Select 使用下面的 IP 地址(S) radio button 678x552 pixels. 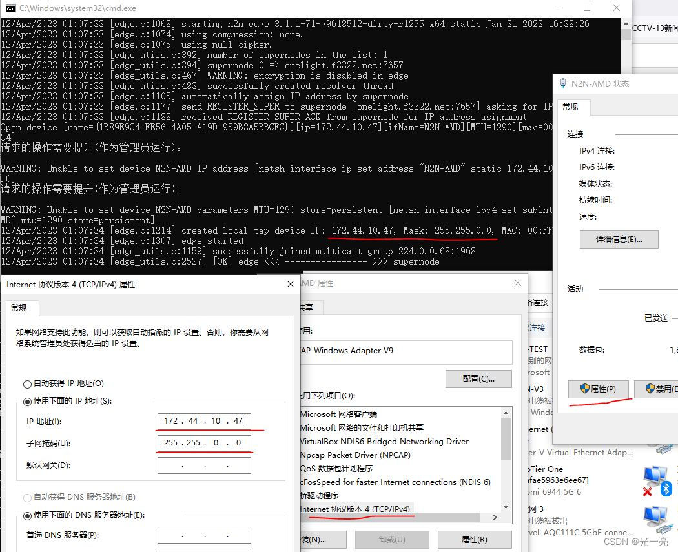pos(27,401)
